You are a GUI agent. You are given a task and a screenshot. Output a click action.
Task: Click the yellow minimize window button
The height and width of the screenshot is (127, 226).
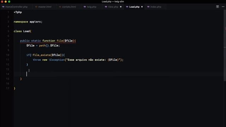pos(6,1)
